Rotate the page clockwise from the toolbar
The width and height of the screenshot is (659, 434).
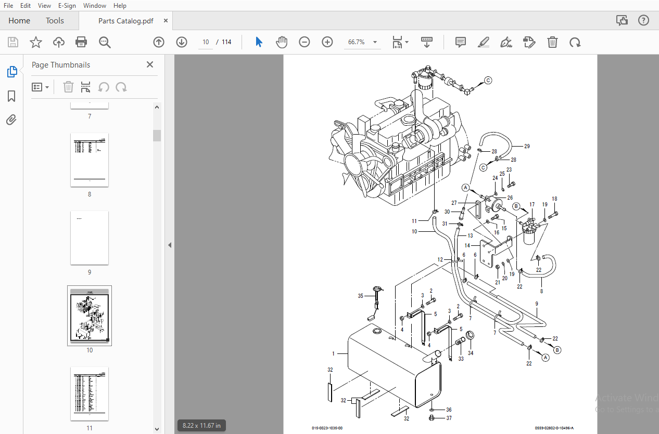(x=575, y=42)
